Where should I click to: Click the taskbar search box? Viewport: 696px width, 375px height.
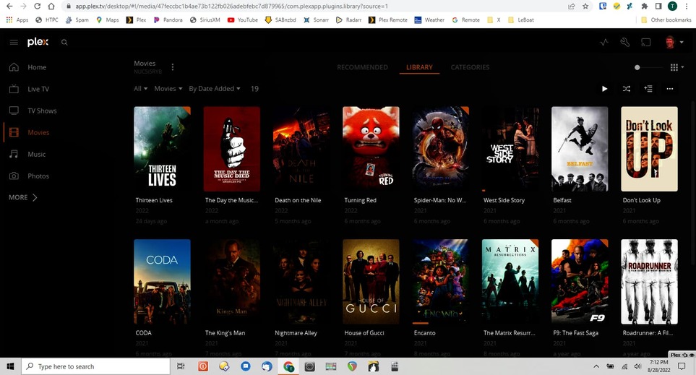pos(96,366)
